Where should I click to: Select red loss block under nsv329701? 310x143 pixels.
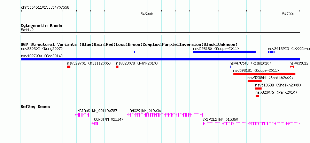(x=69, y=67)
